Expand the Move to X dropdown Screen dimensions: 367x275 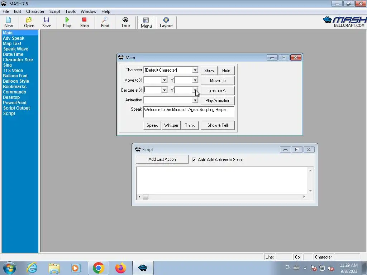pyautogui.click(x=164, y=80)
